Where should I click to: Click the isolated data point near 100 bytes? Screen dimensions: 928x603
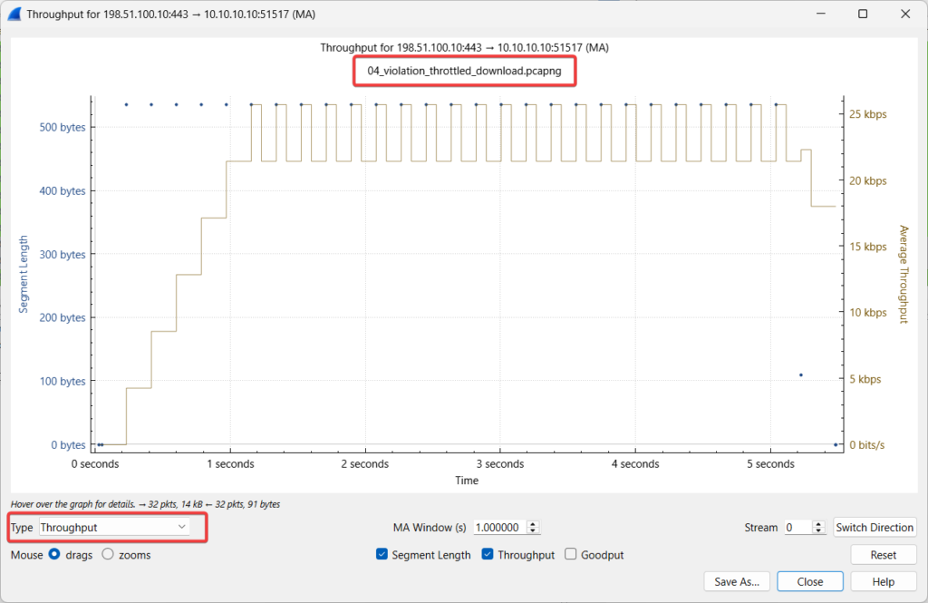(x=800, y=374)
